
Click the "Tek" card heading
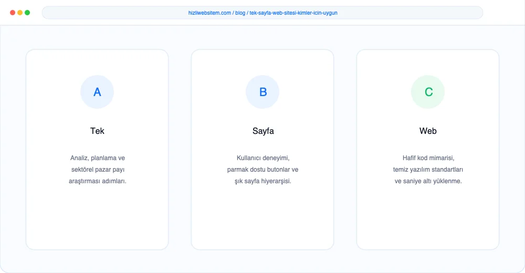97,131
